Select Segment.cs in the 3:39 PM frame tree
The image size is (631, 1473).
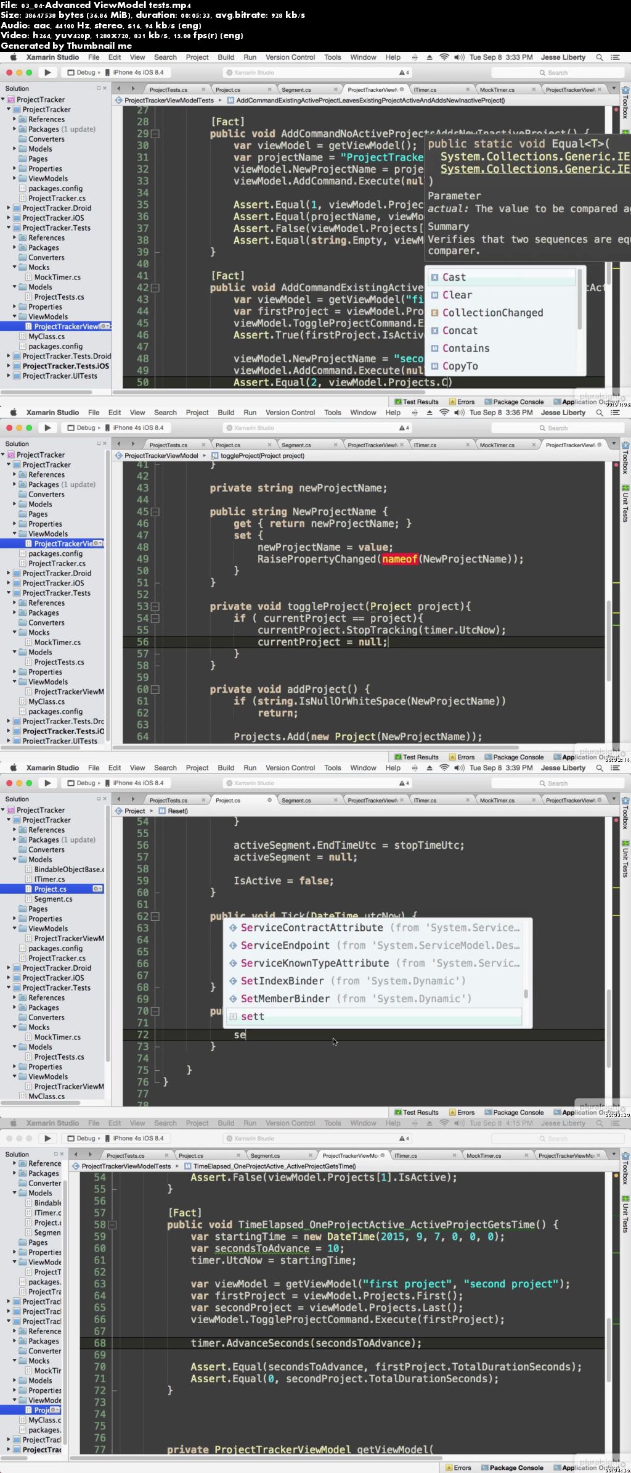point(53,899)
